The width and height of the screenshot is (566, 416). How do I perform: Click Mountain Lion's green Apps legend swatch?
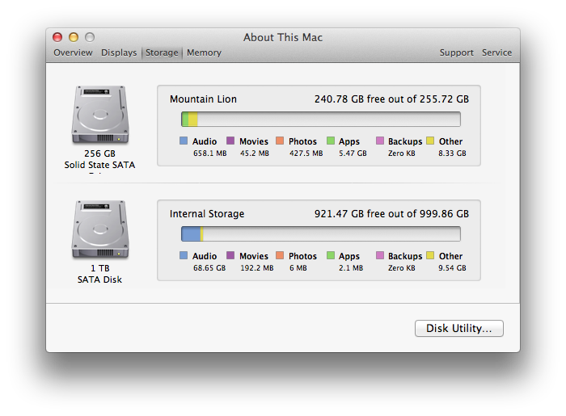click(x=330, y=141)
